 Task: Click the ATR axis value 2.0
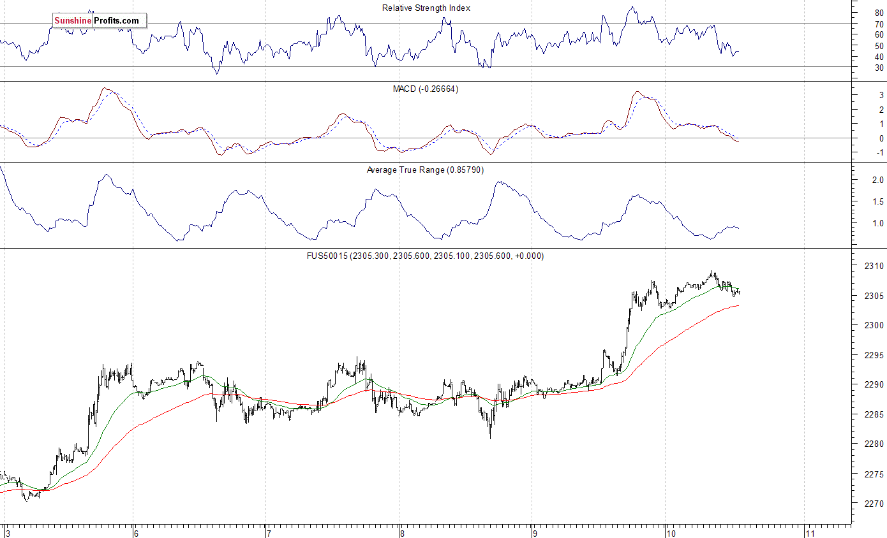coord(878,180)
